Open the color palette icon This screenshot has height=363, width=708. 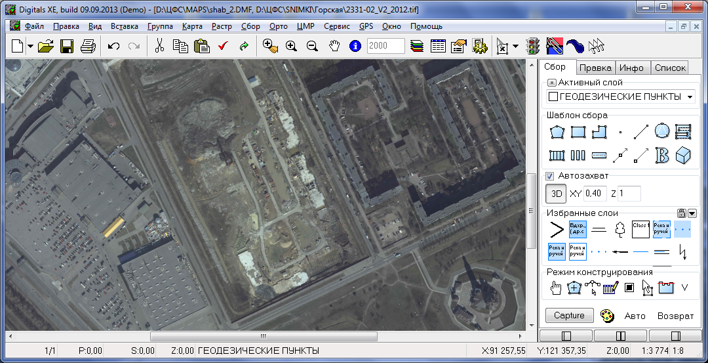(x=608, y=316)
